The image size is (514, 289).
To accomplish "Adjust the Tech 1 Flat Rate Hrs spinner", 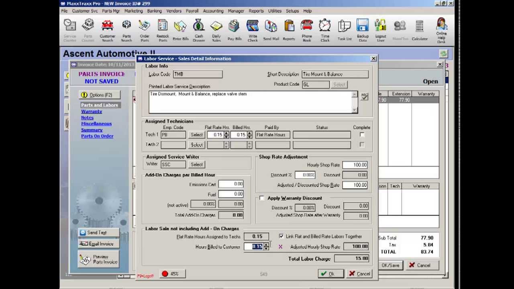I will [226, 135].
